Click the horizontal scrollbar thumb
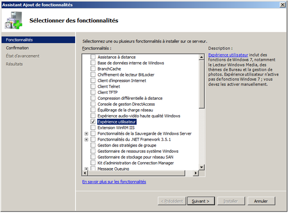This screenshot has width=289, height=213. (136, 173)
